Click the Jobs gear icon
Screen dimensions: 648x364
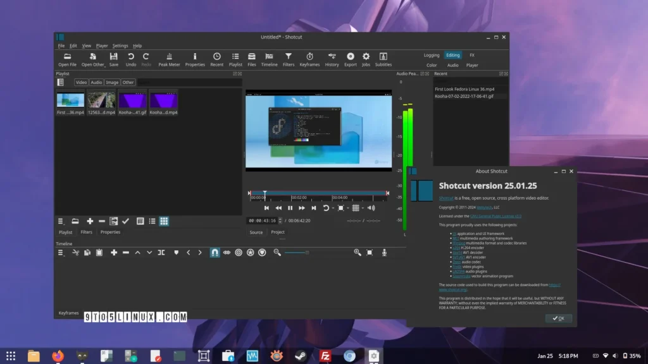[366, 59]
